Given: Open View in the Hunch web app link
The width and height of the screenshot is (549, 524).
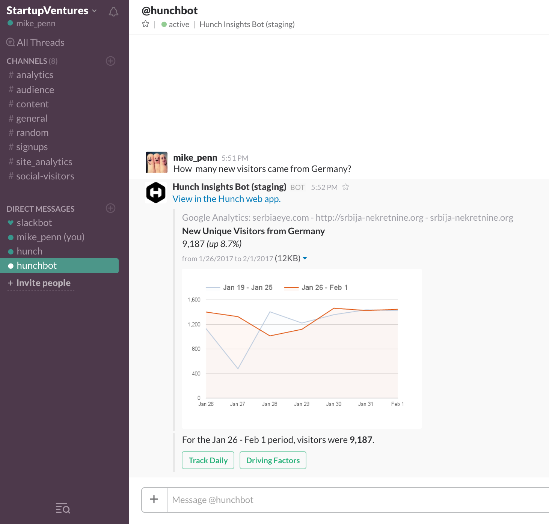Looking at the screenshot, I should point(226,199).
